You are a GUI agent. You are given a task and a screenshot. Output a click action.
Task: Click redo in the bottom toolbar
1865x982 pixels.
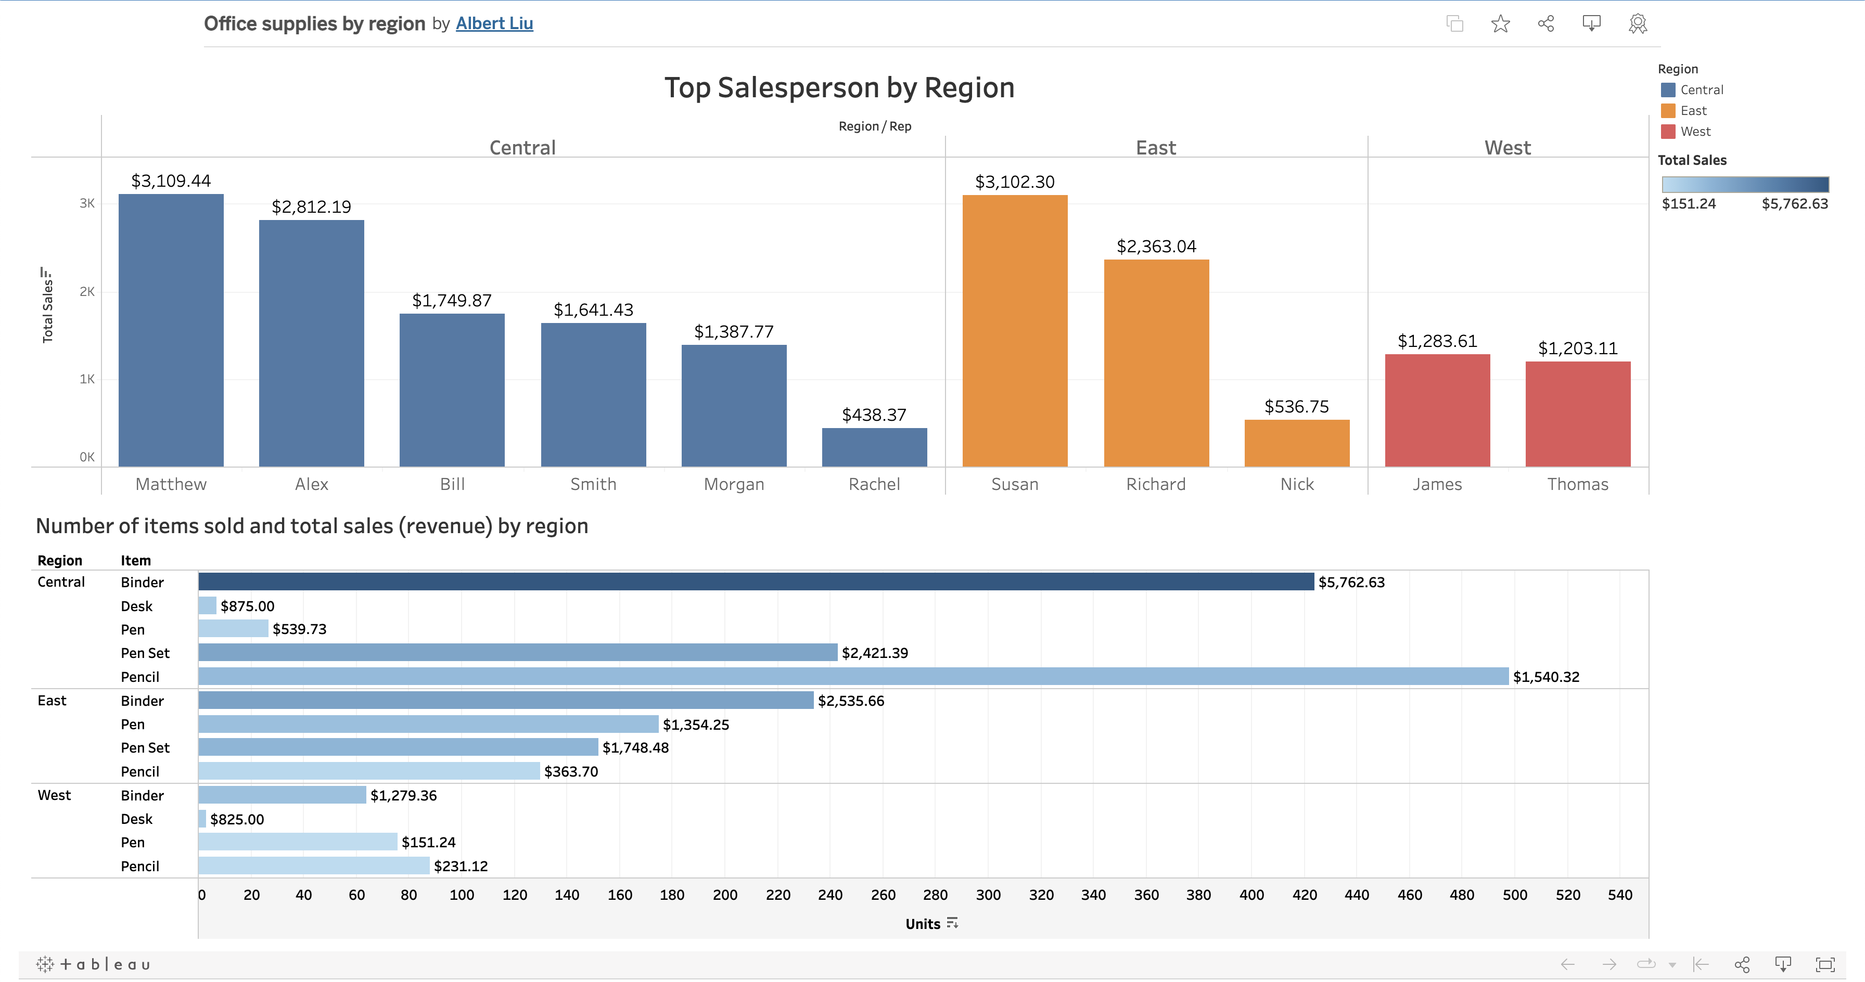(x=1608, y=964)
